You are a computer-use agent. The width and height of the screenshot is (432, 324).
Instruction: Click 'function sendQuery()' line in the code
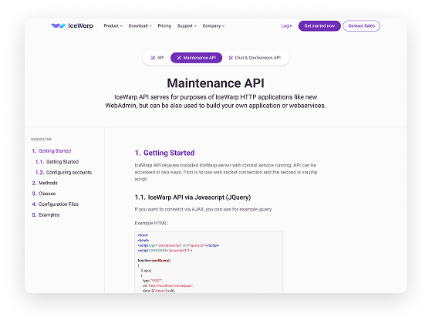click(x=154, y=261)
